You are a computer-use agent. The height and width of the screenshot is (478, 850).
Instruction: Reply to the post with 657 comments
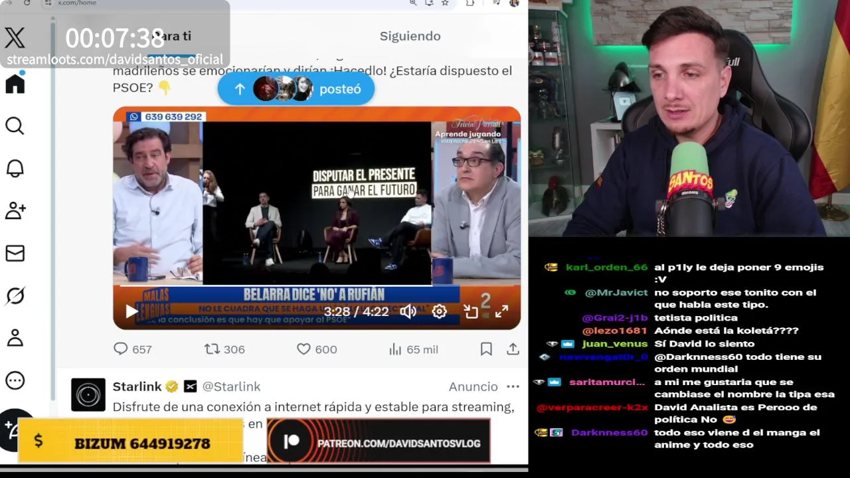(133, 349)
